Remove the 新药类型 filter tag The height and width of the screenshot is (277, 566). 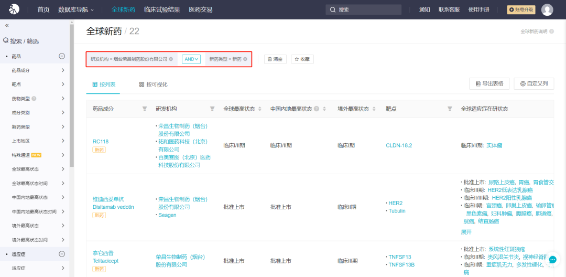click(x=245, y=59)
